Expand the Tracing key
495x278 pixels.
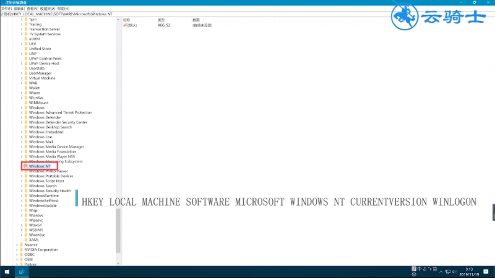tap(22, 24)
